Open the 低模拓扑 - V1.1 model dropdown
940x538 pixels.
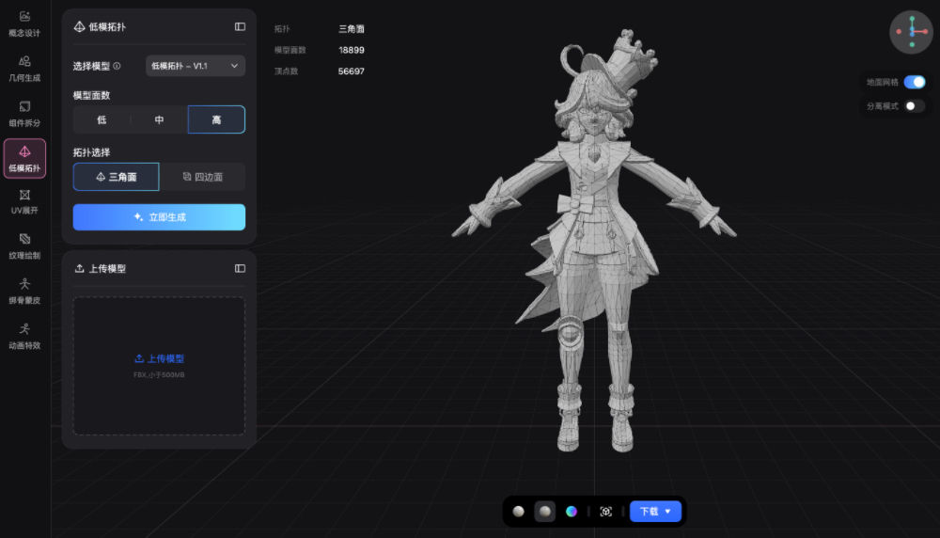tap(196, 66)
